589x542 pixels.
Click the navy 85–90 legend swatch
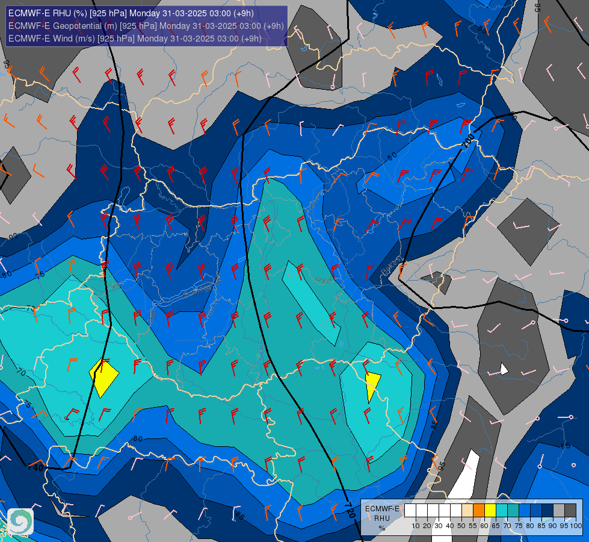click(x=547, y=511)
